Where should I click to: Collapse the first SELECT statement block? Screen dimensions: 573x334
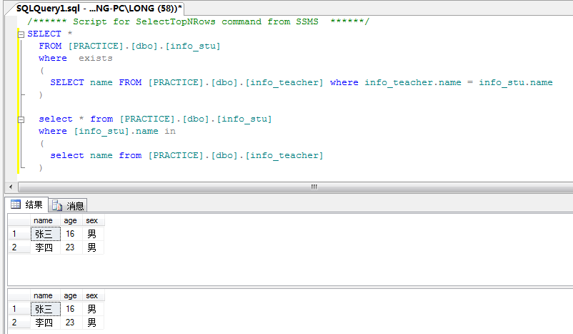coord(21,34)
